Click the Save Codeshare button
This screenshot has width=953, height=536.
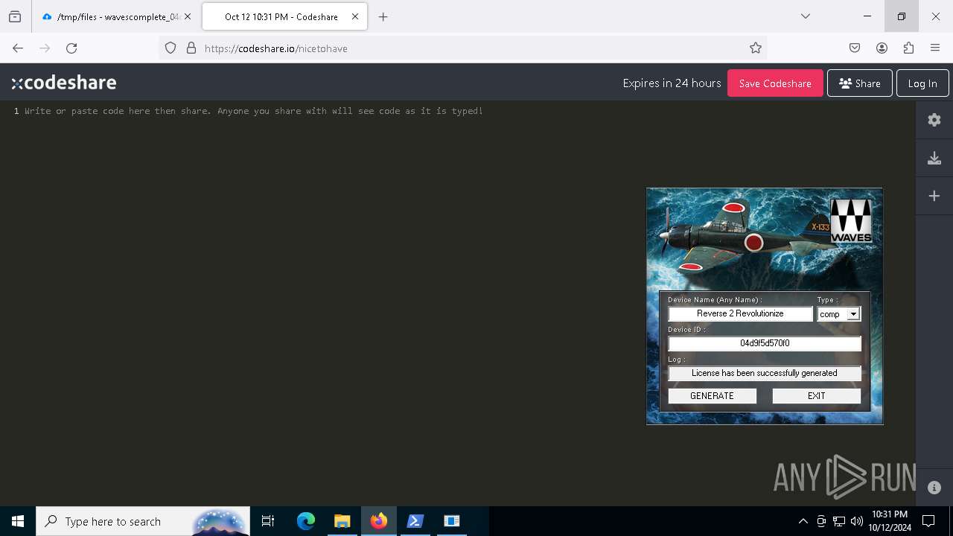point(775,83)
